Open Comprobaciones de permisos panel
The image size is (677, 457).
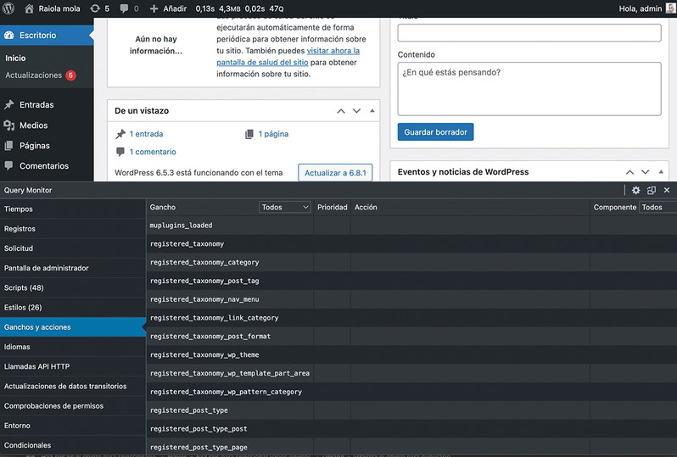[73, 406]
